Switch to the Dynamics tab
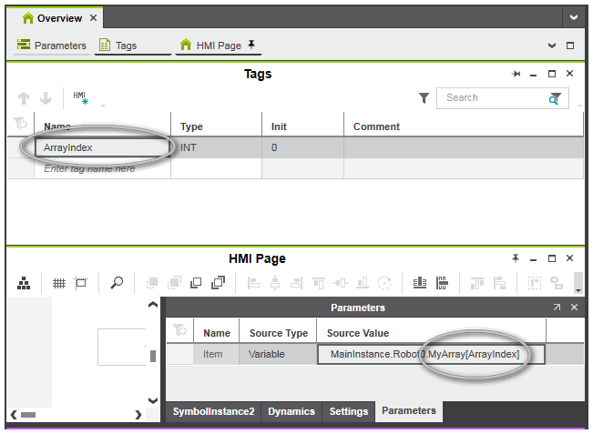The width and height of the screenshot is (593, 434). click(291, 411)
